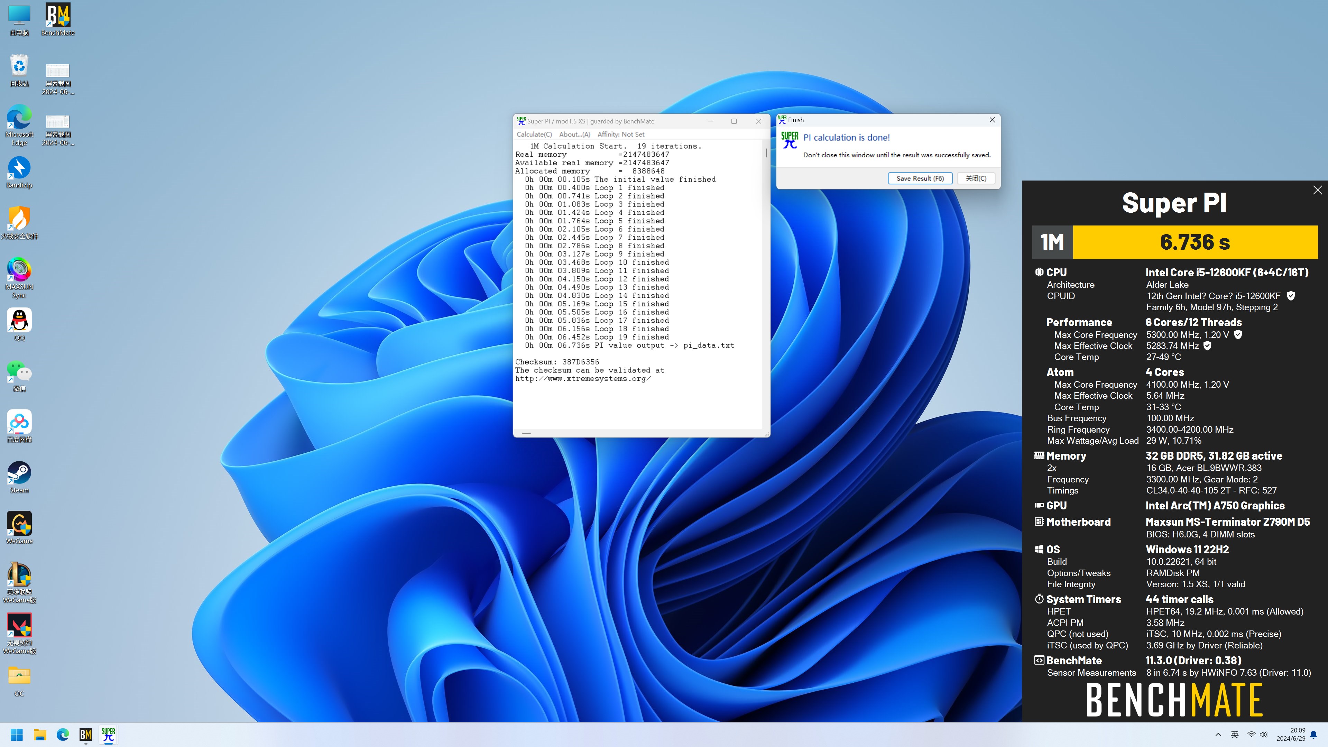Open the About...(A) menu in Super PI
The image size is (1328, 747).
[x=574, y=135]
